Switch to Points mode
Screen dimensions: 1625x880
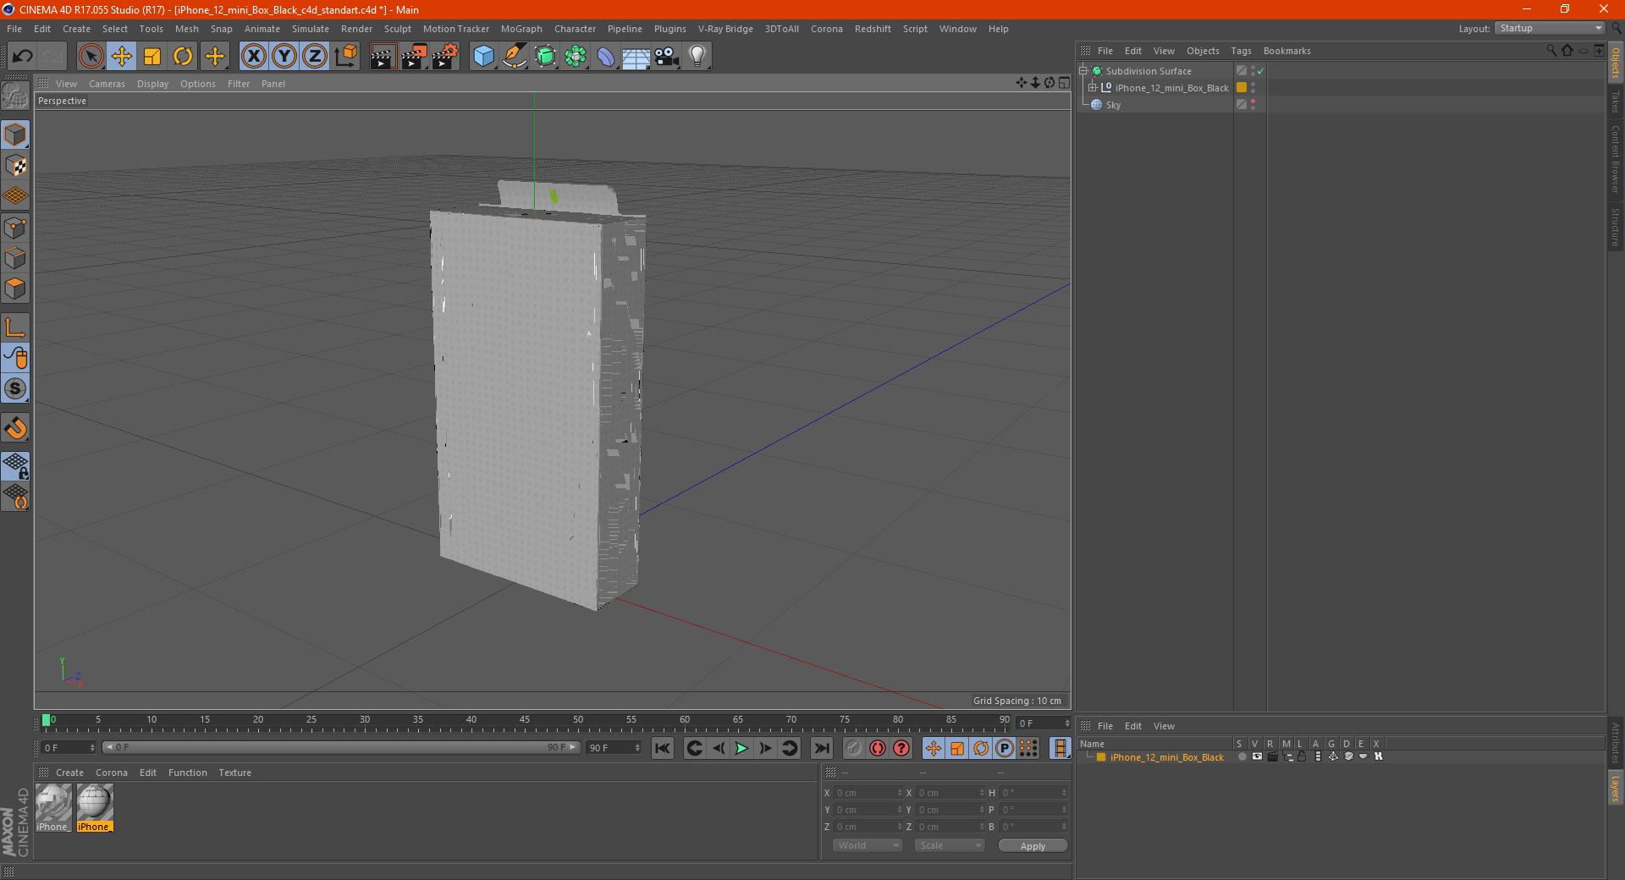(x=15, y=228)
